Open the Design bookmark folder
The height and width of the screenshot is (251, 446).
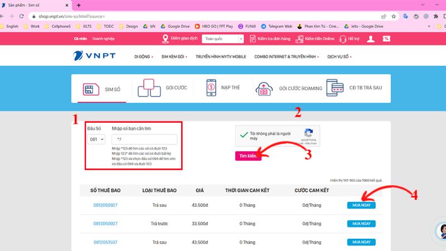(129, 26)
